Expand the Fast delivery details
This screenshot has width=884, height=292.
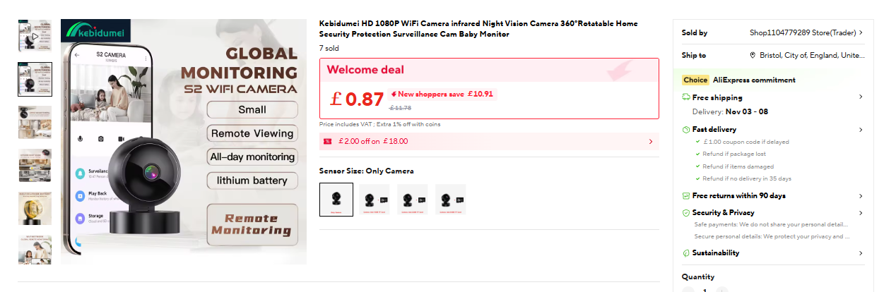point(860,130)
